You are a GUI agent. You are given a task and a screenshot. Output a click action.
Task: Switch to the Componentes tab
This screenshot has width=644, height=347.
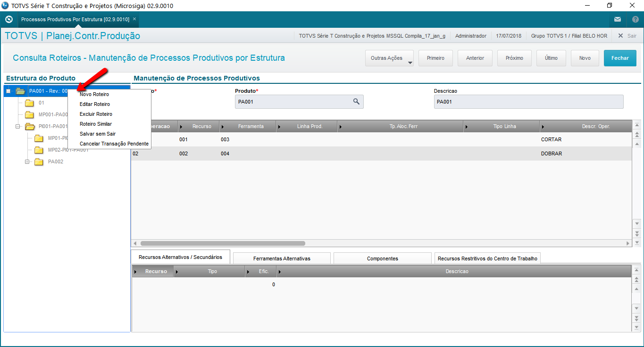383,258
